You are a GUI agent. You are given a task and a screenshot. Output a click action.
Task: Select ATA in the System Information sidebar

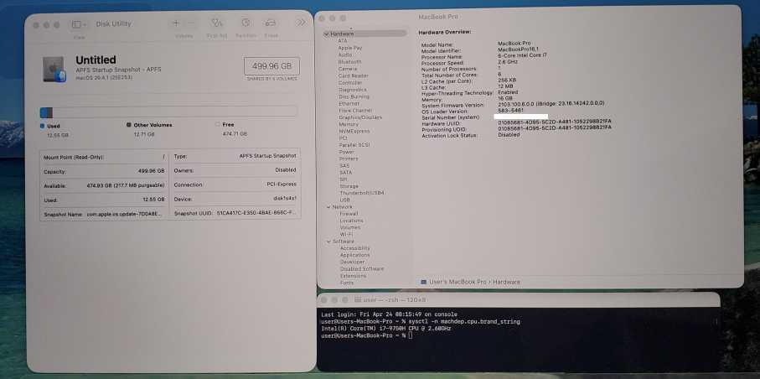point(343,41)
